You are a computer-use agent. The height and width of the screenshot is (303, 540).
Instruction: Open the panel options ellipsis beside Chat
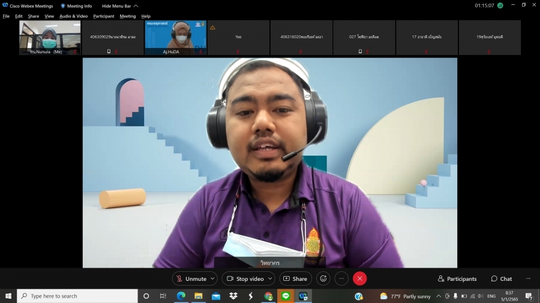(x=527, y=278)
